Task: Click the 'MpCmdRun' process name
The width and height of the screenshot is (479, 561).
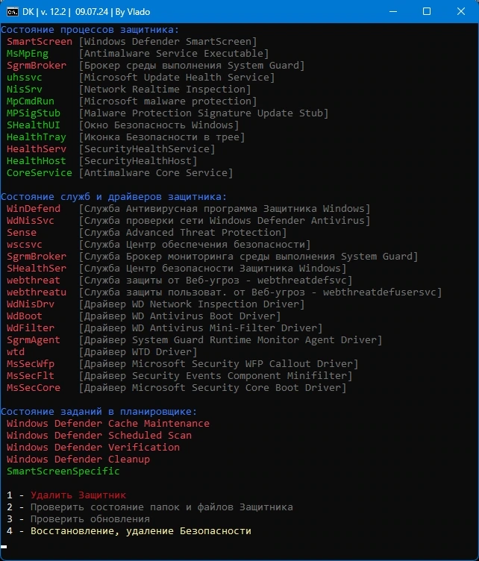Action: point(31,101)
